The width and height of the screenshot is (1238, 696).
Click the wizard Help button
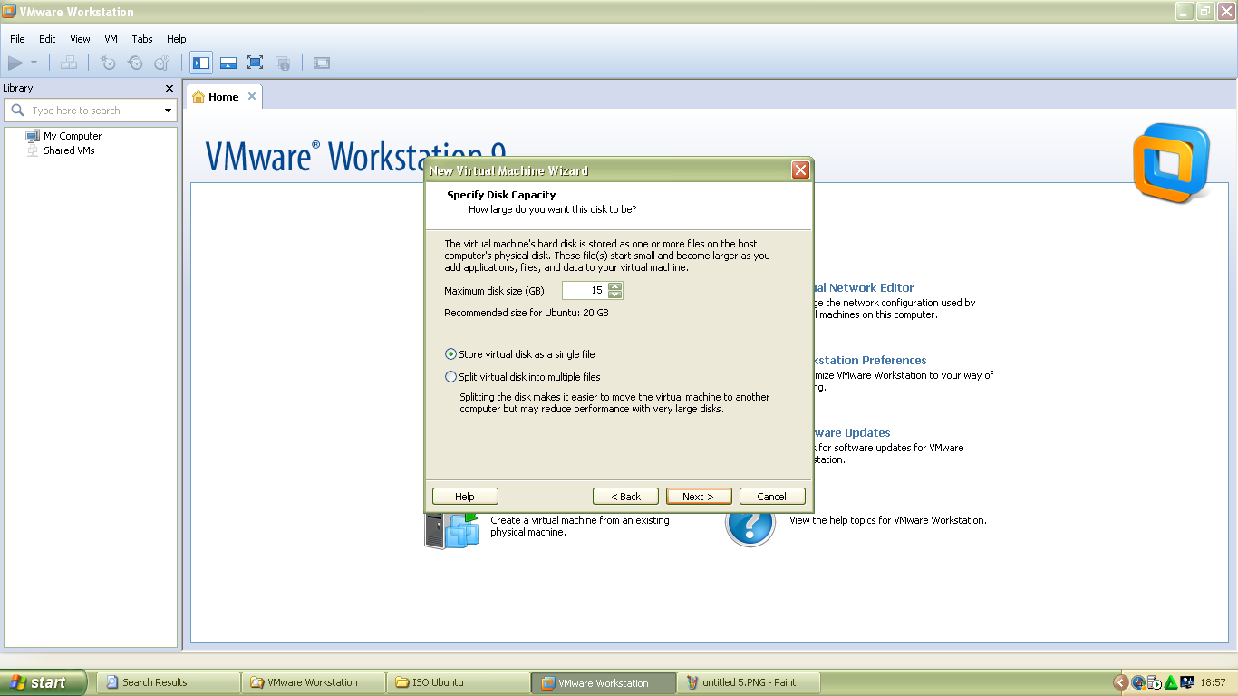(465, 497)
